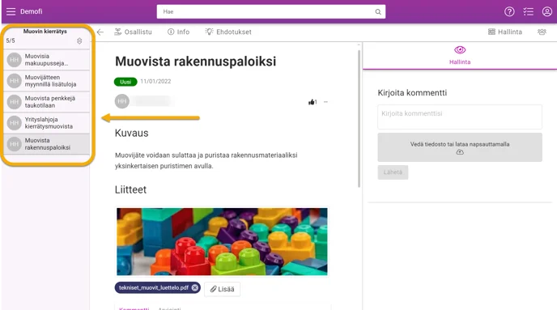The width and height of the screenshot is (557, 310).
Task: Open the Osallistu tab
Action: pyautogui.click(x=133, y=32)
